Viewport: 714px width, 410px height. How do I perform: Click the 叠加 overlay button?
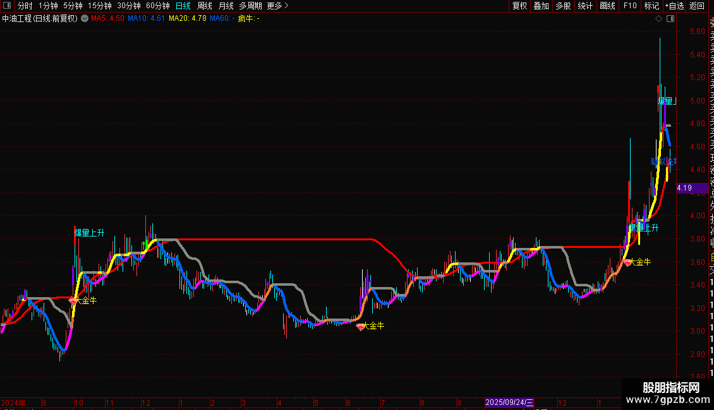tap(542, 6)
